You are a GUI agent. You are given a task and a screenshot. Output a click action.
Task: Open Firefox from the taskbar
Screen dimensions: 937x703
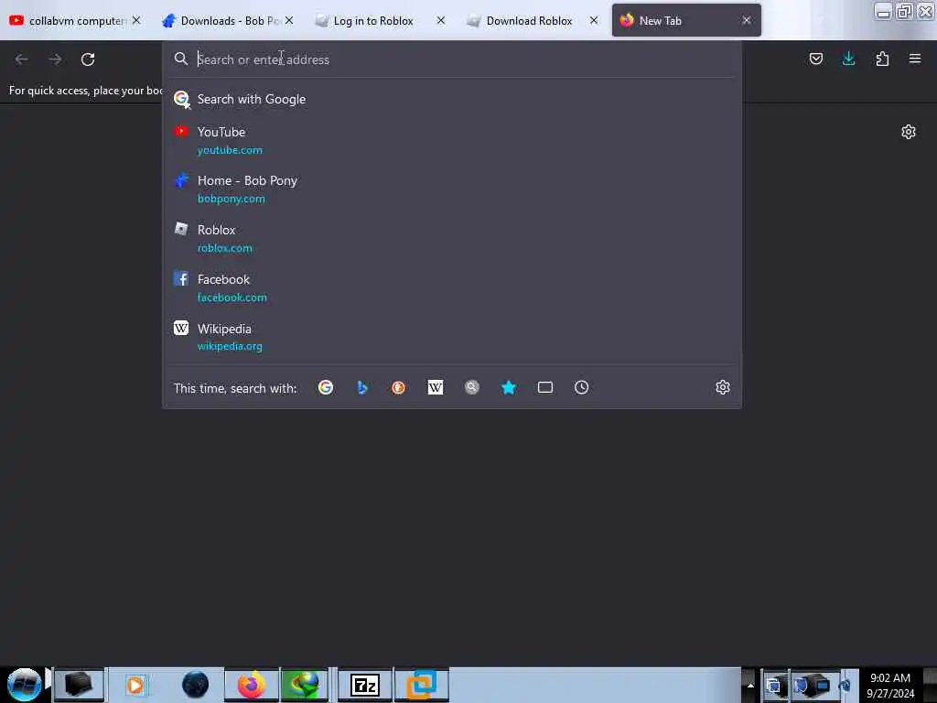coord(252,685)
